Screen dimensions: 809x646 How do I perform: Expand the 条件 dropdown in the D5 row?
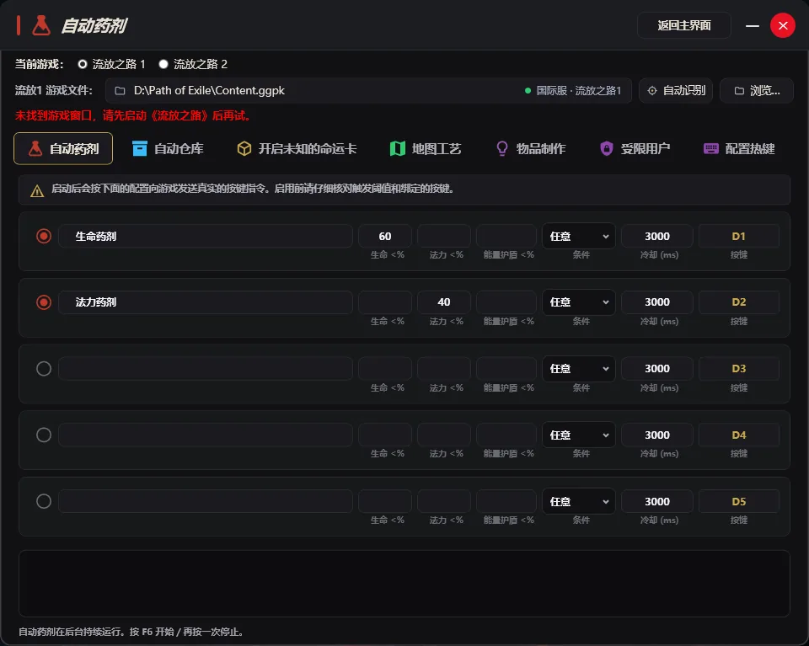click(579, 501)
